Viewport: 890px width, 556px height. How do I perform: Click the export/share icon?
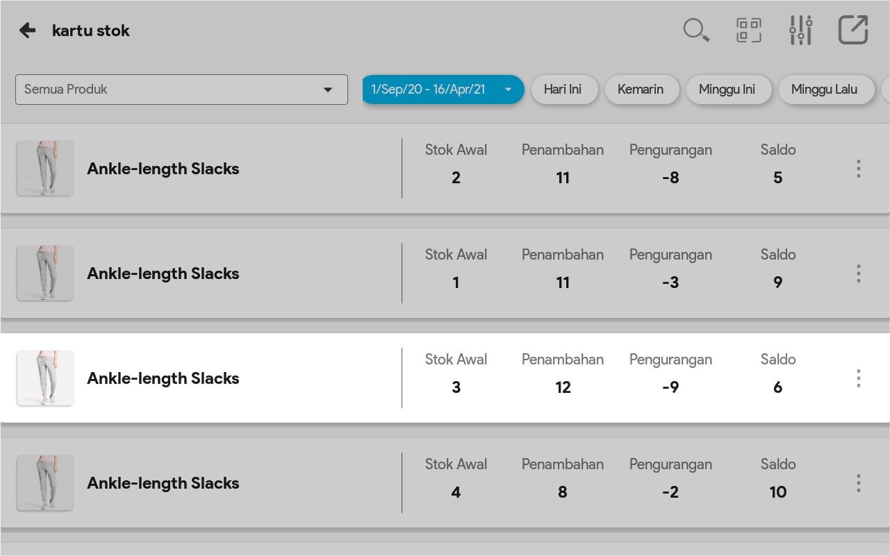click(x=853, y=31)
